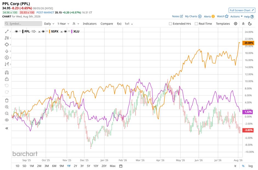258x170 pixels.
Task: Toggle percent scale mode
Action: pos(243,166)
